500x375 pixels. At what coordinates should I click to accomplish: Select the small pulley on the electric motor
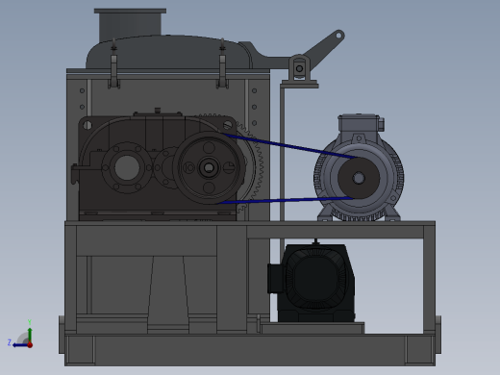click(x=359, y=178)
